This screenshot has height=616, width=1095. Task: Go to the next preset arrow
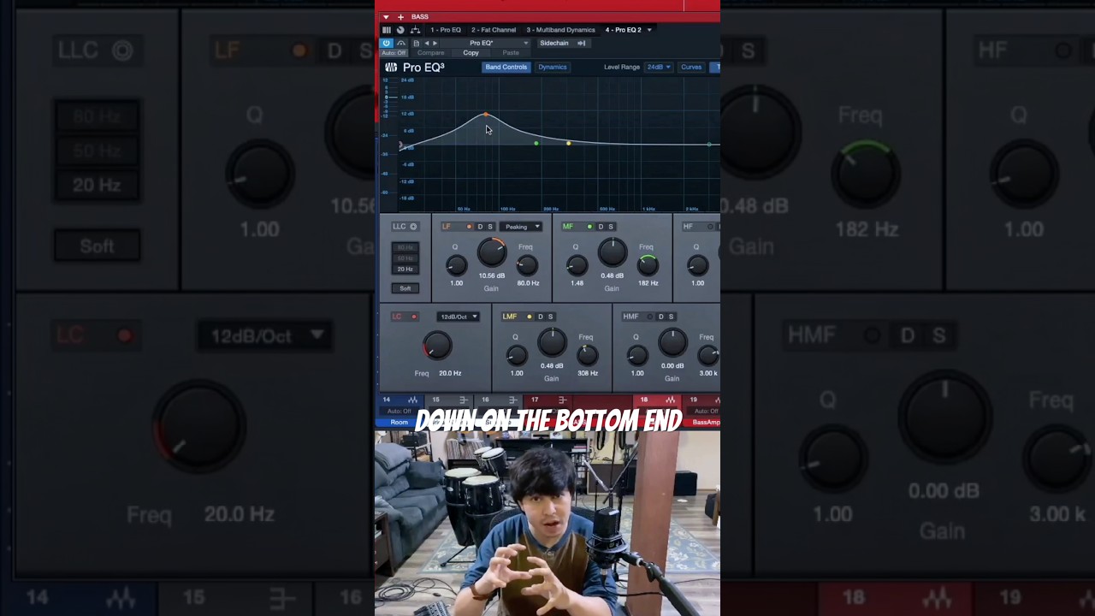pos(435,43)
